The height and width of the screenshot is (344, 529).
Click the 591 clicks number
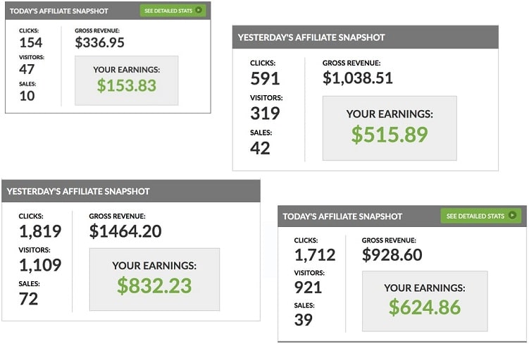click(x=265, y=79)
